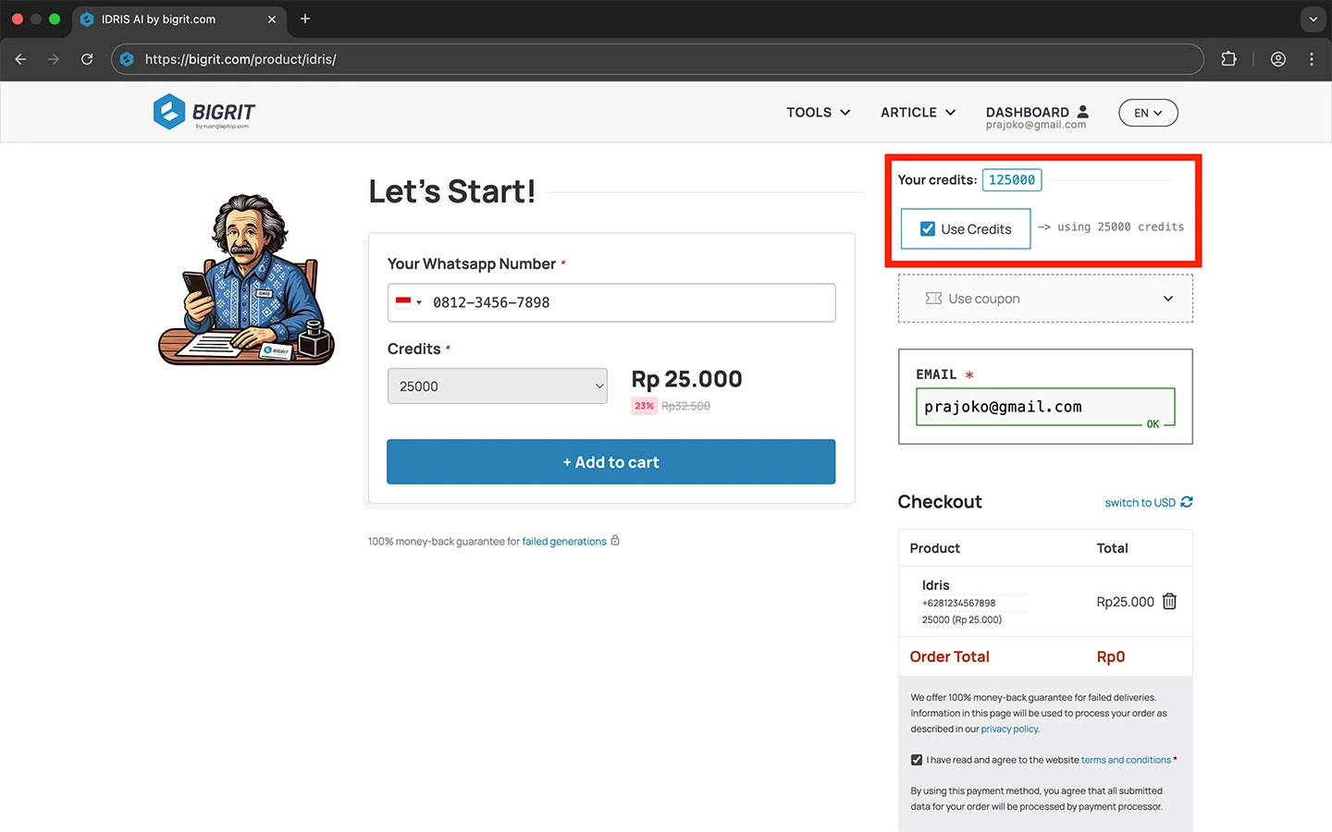Click the lock icon after failed generations

point(615,541)
